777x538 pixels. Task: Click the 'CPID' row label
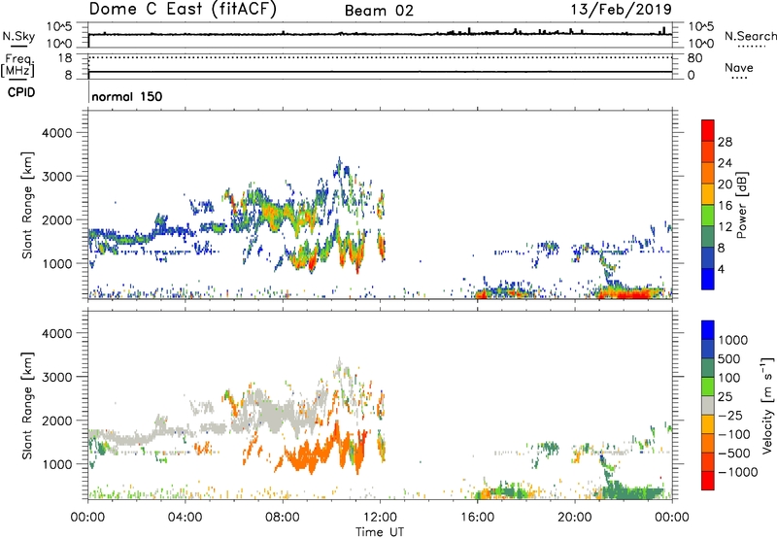21,92
